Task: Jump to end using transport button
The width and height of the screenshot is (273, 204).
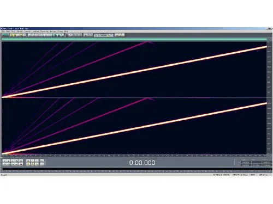Action: point(17,164)
